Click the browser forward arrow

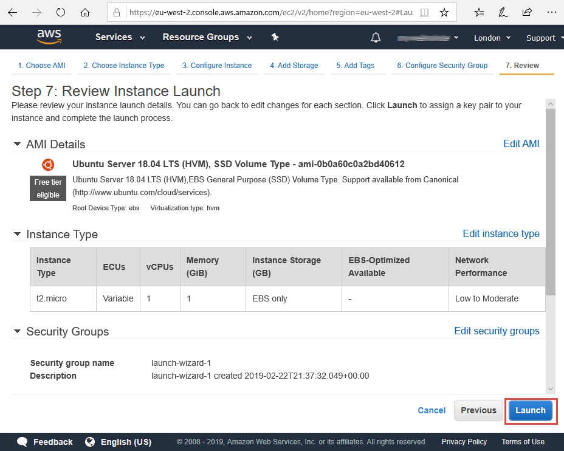click(x=36, y=13)
